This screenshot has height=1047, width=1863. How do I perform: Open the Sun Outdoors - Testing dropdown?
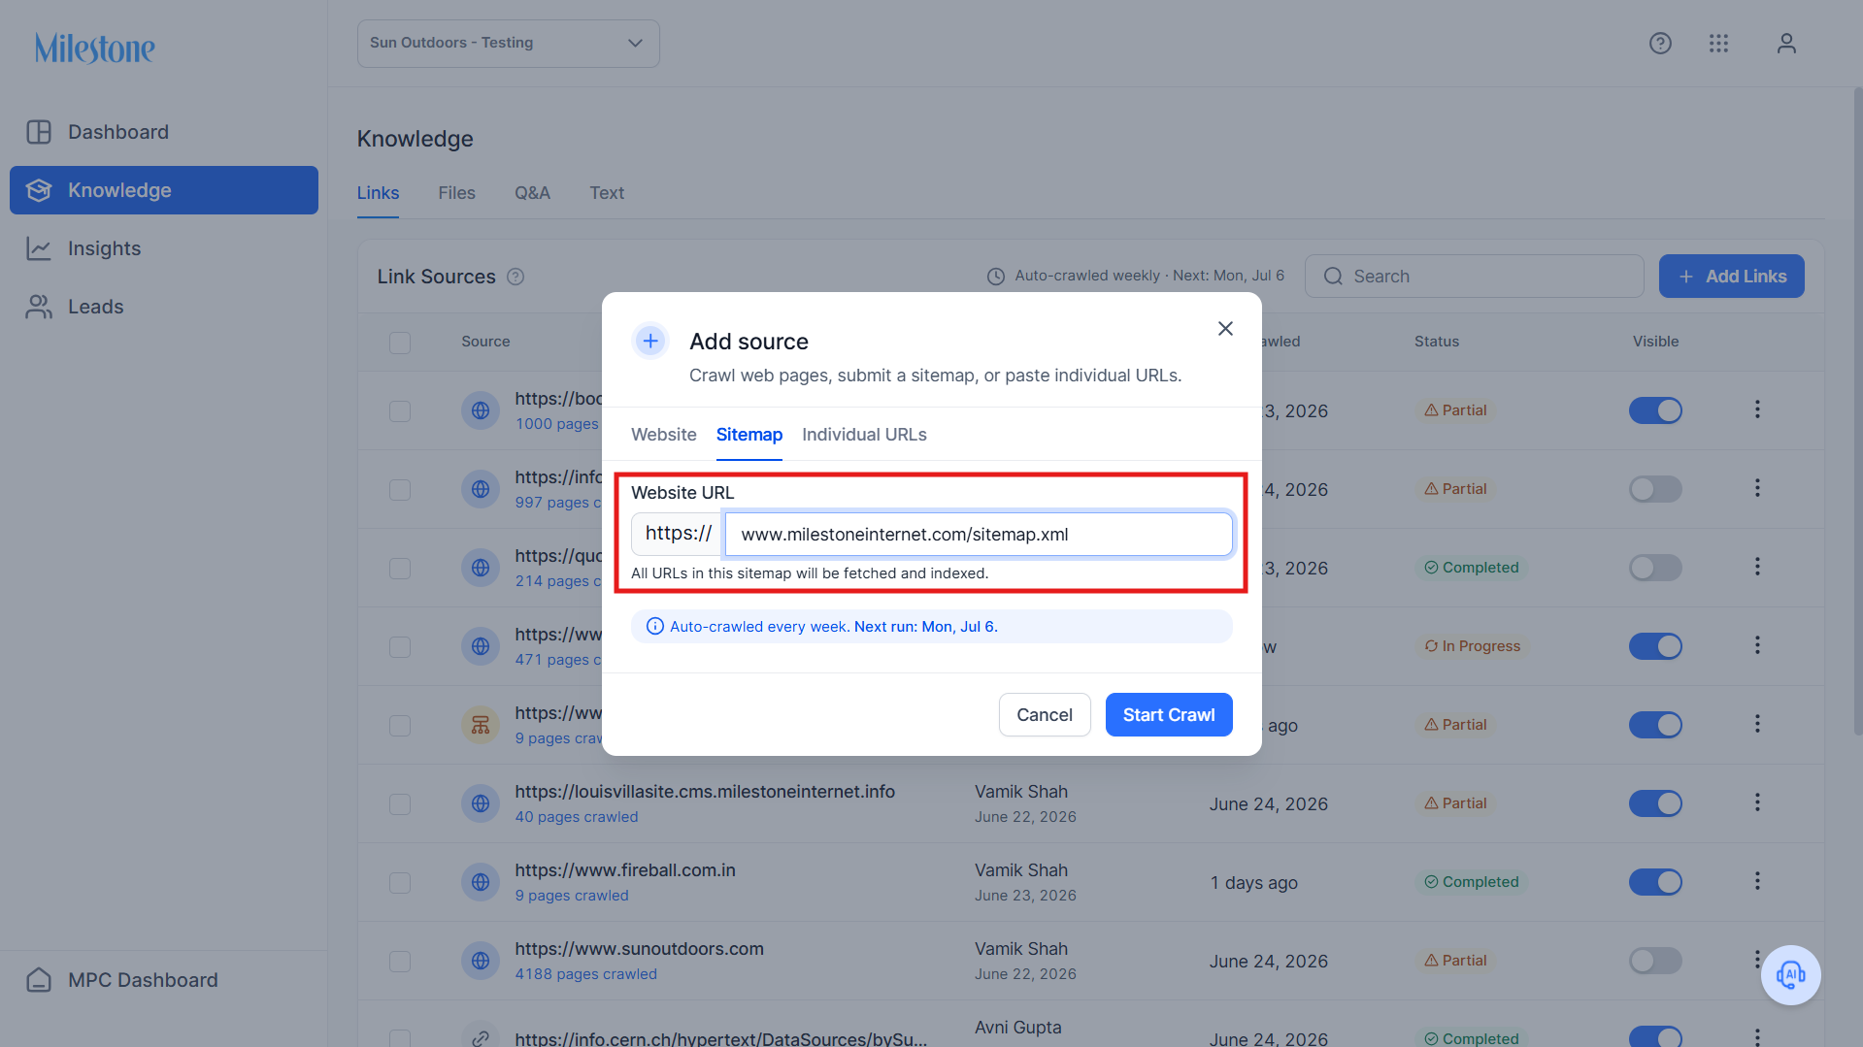tap(508, 44)
